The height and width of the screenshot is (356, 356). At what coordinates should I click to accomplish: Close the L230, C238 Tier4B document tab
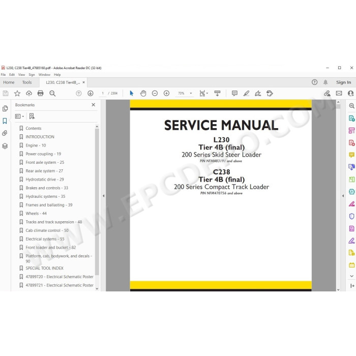pyautogui.click(x=83, y=82)
